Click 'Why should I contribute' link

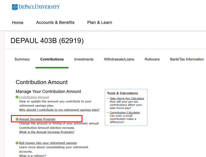pos(59,110)
